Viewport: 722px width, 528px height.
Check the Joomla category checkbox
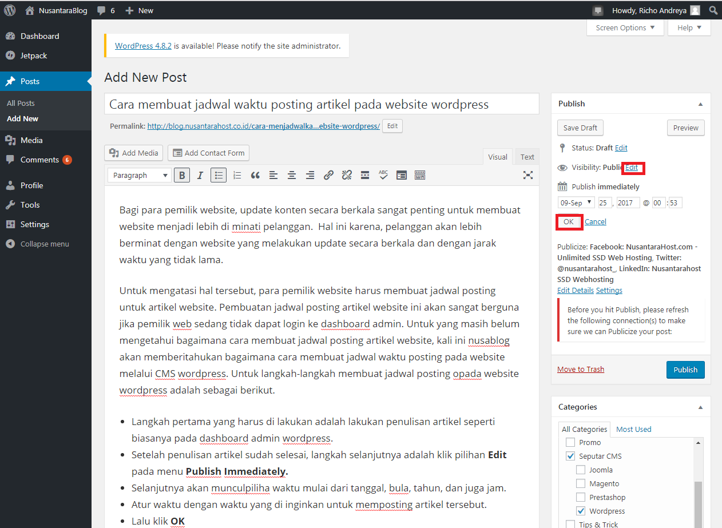581,470
